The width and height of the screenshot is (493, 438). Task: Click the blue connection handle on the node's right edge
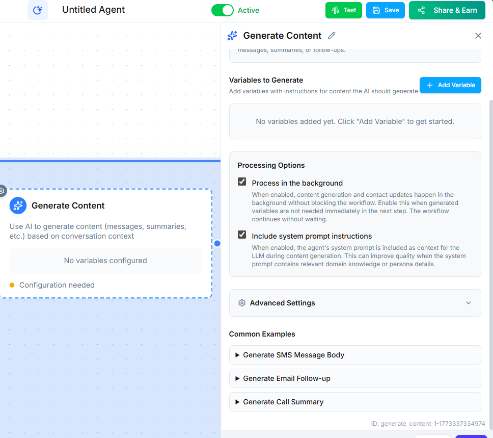tap(217, 243)
